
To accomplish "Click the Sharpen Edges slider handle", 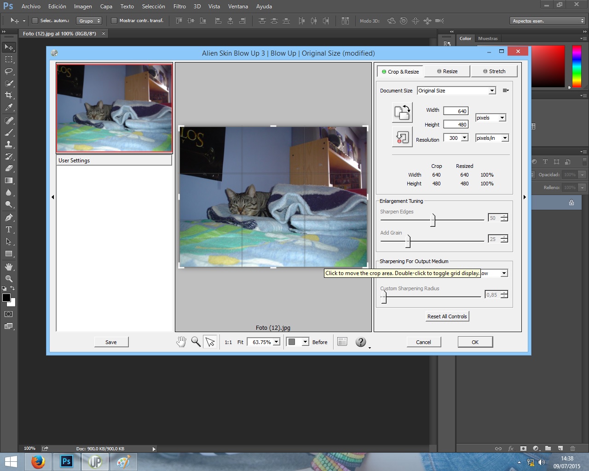I will point(433,220).
